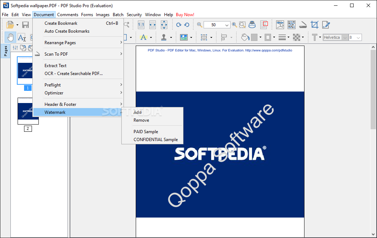Open thumbnail options sliders icon in Pages panel
This screenshot has width=377, height=238.
pos(15,48)
